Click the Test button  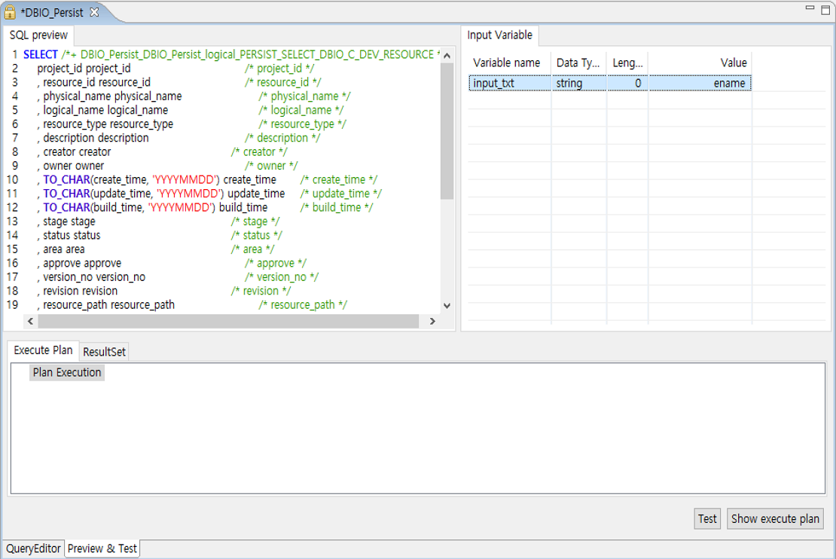(706, 518)
